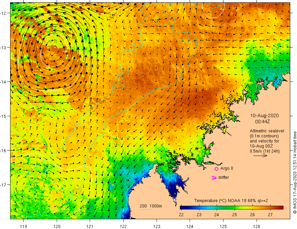The width and height of the screenshot is (297, 229).
Task: Click the longitude axis label '122'
Action: (x=123, y=226)
